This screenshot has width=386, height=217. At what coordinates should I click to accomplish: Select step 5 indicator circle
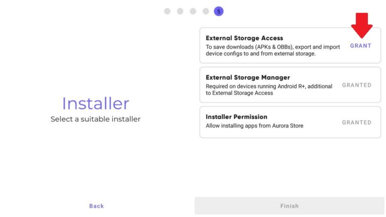(219, 12)
